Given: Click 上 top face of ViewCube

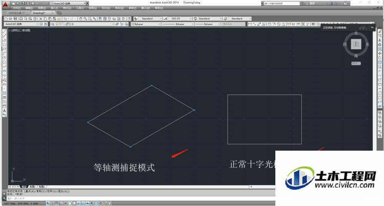Looking at the screenshot, I should click(356, 44).
